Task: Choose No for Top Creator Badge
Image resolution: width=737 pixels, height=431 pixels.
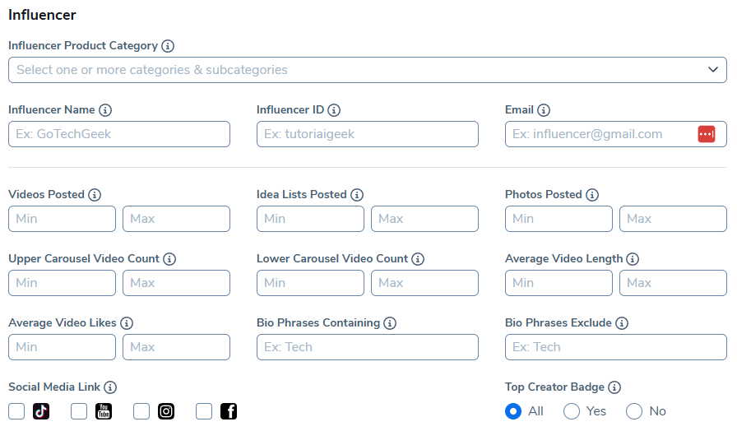Action: tap(634, 411)
